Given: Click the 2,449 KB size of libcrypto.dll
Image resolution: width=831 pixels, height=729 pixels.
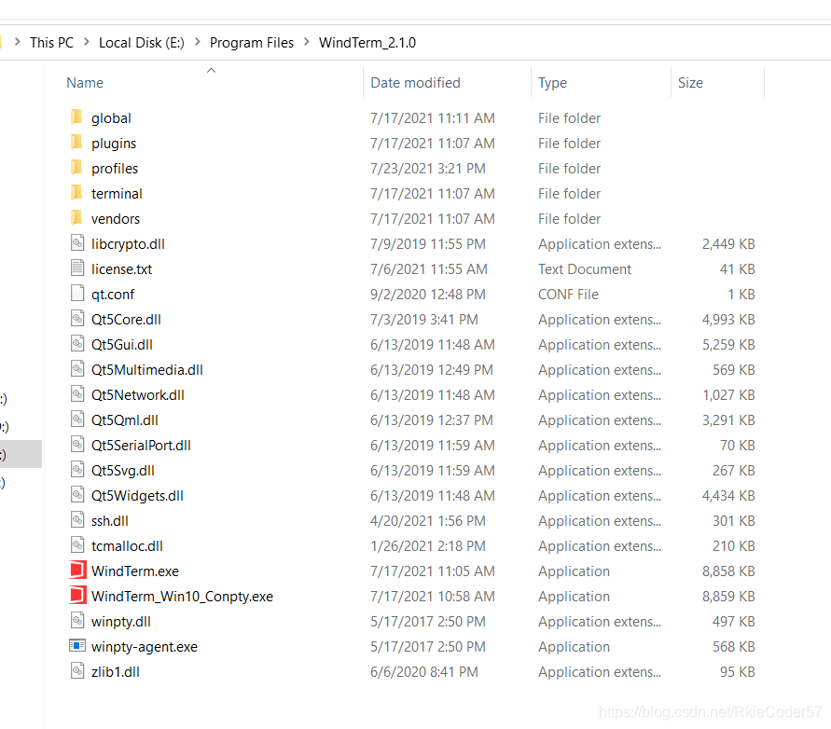Looking at the screenshot, I should (728, 243).
